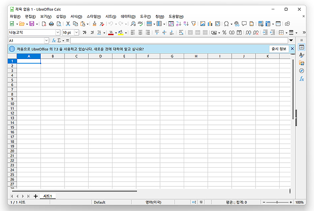
Task: Click the Save document icon
Action: click(x=32, y=24)
